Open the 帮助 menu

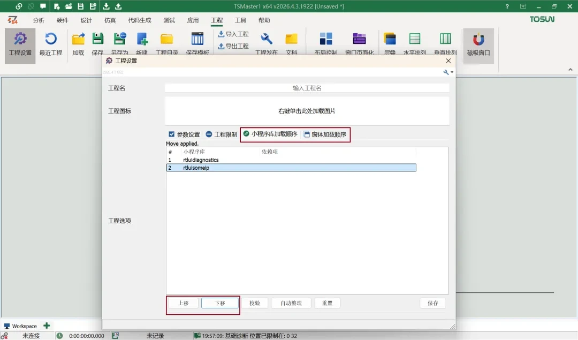pyautogui.click(x=263, y=20)
